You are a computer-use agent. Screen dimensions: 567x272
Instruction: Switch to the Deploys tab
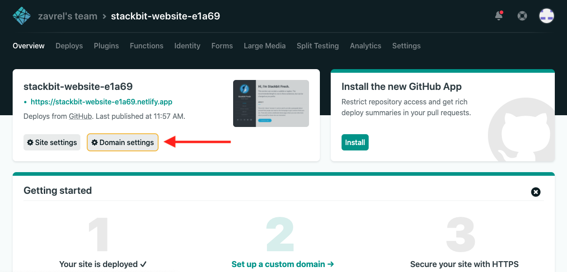point(69,46)
